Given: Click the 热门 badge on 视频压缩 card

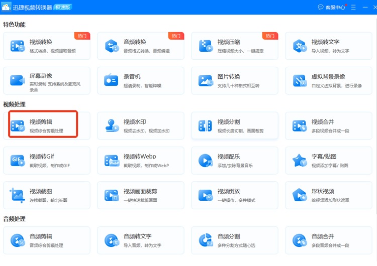Looking at the screenshot, I should pos(270,36).
